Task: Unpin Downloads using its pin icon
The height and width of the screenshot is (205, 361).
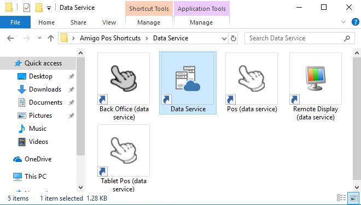Action: tap(71, 89)
